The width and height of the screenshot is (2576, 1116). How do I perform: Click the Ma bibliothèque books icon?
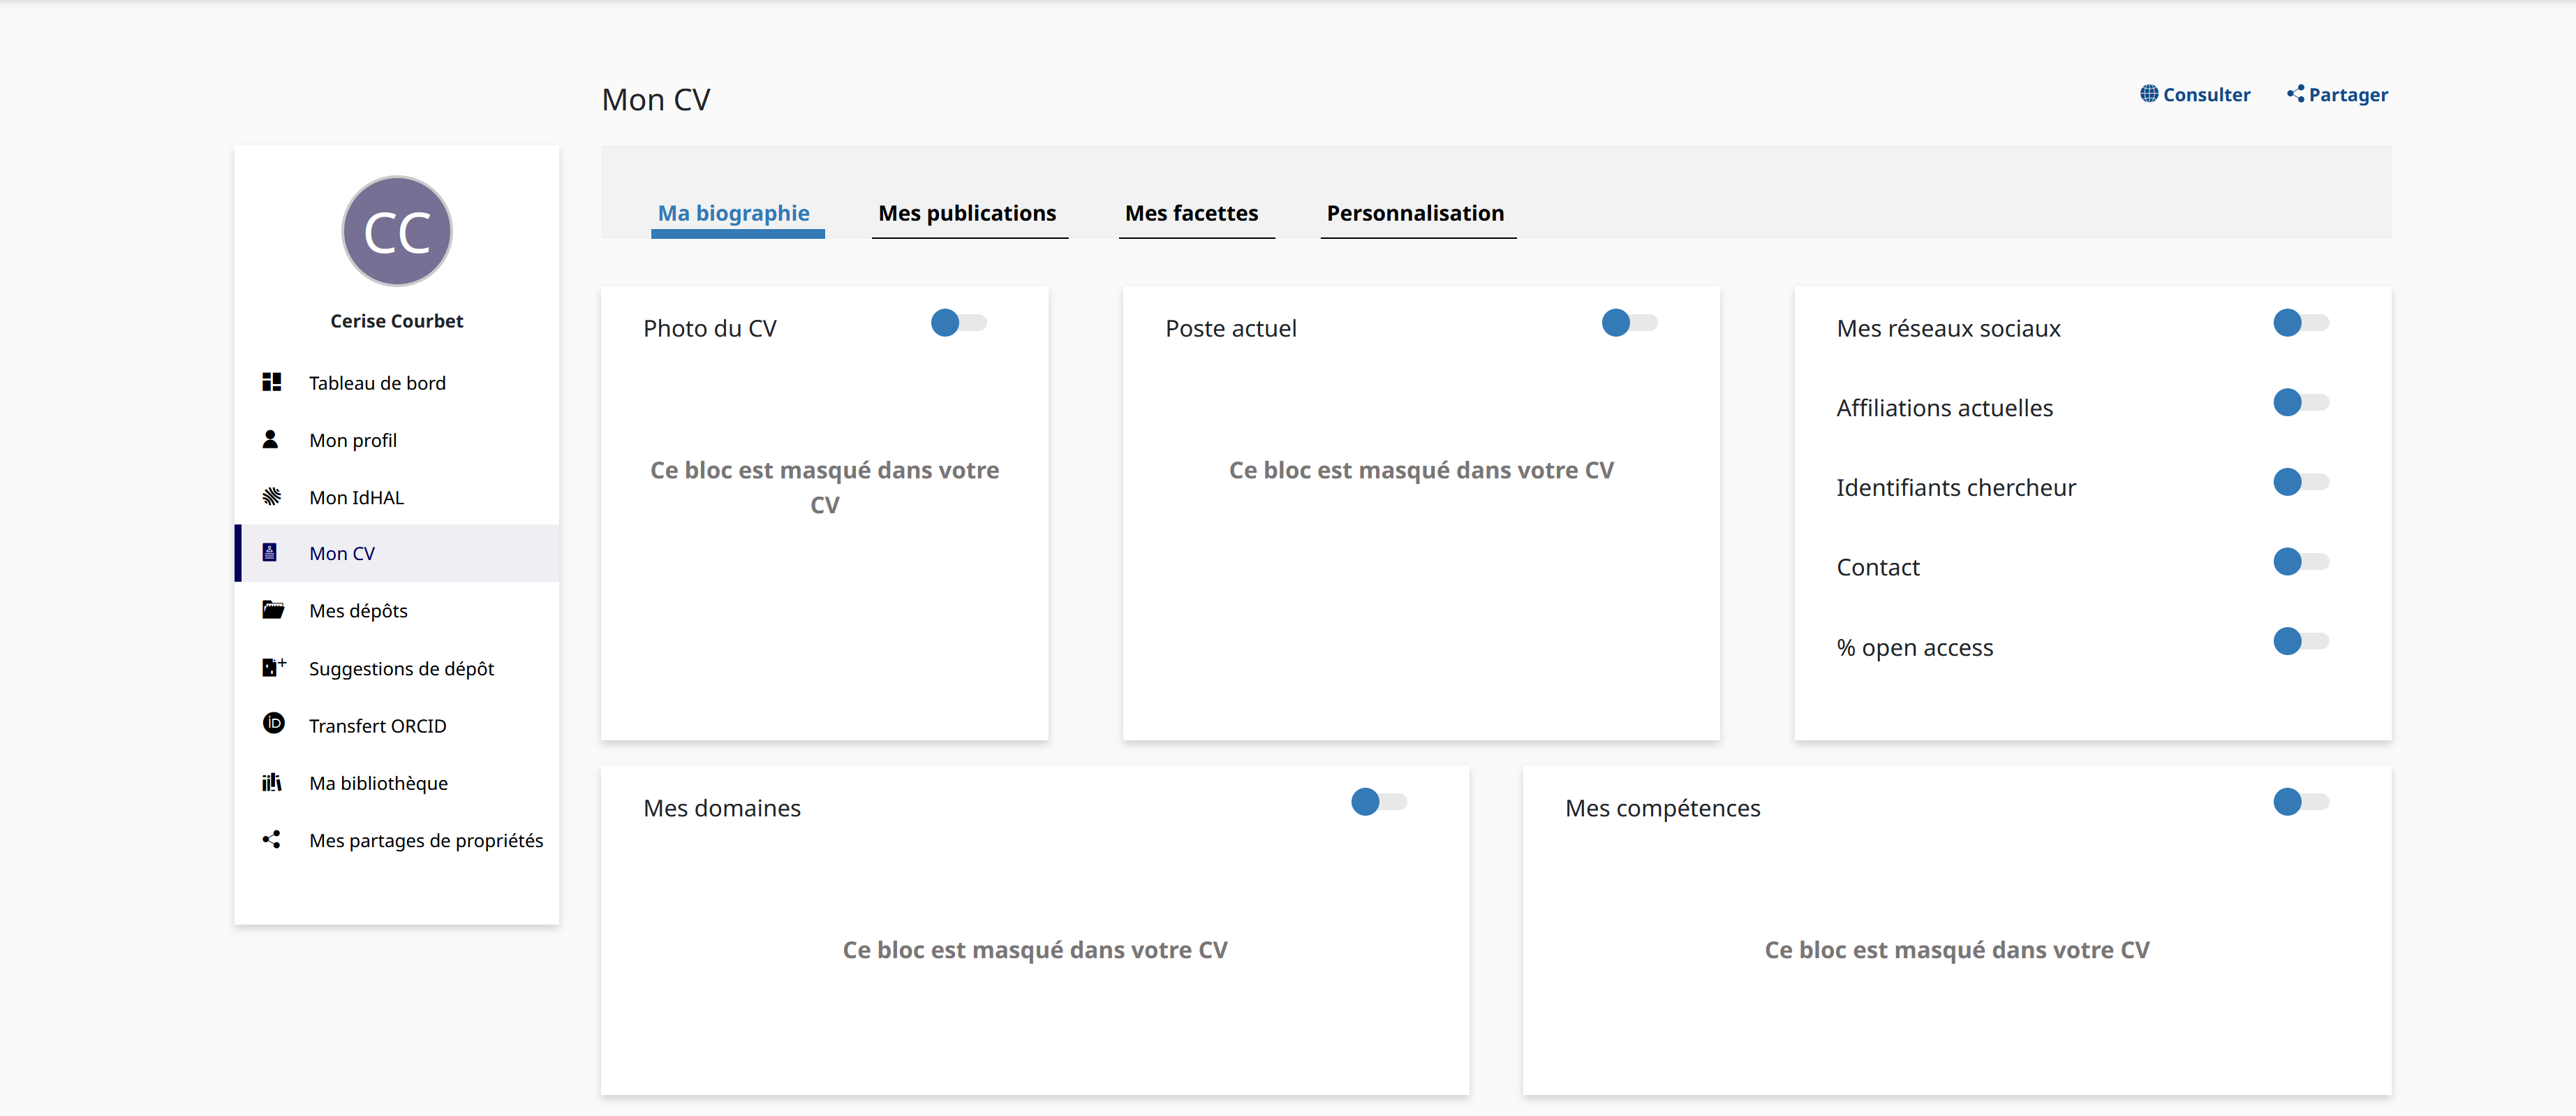coord(272,781)
